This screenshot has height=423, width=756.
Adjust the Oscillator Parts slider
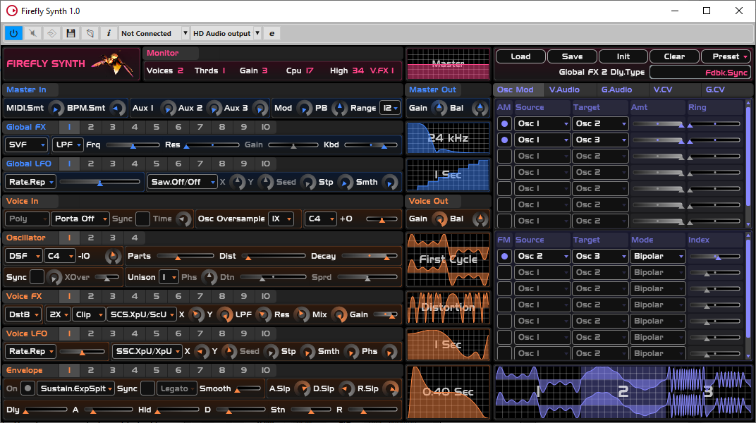(x=185, y=257)
